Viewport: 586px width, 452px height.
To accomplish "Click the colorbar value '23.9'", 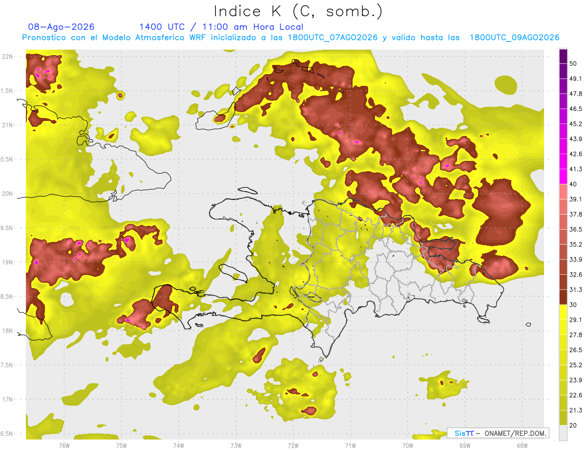I will click(x=576, y=380).
